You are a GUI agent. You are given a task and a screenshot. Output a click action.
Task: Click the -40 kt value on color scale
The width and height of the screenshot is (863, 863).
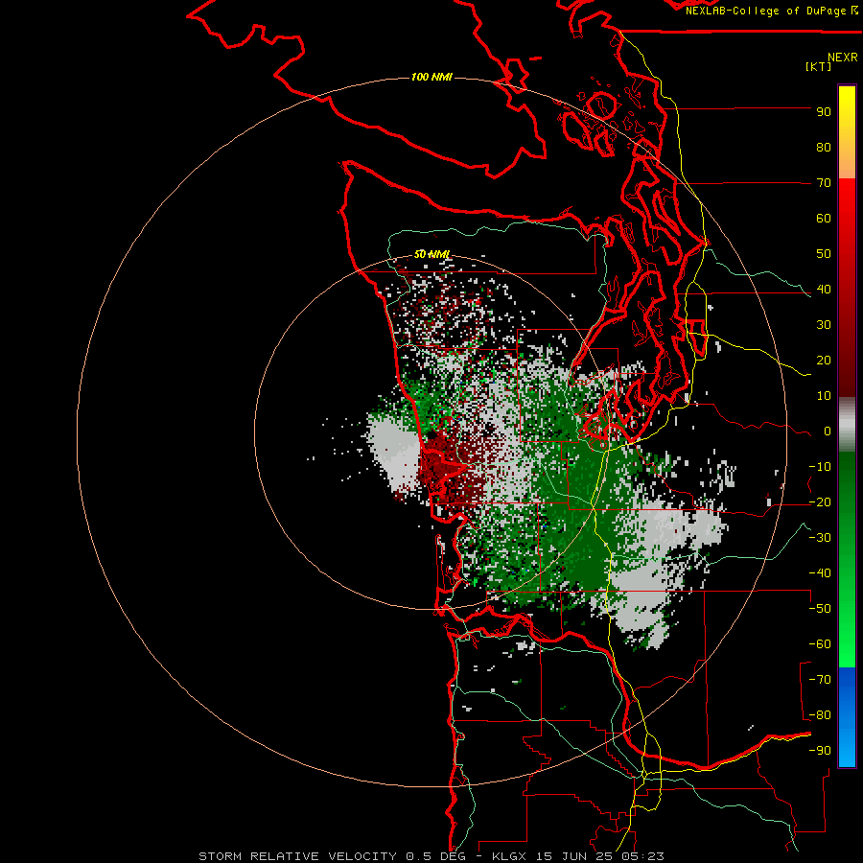pyautogui.click(x=820, y=573)
